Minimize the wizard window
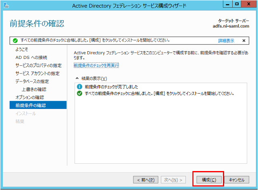Viewport: 258px width, 190px height. point(227,4)
